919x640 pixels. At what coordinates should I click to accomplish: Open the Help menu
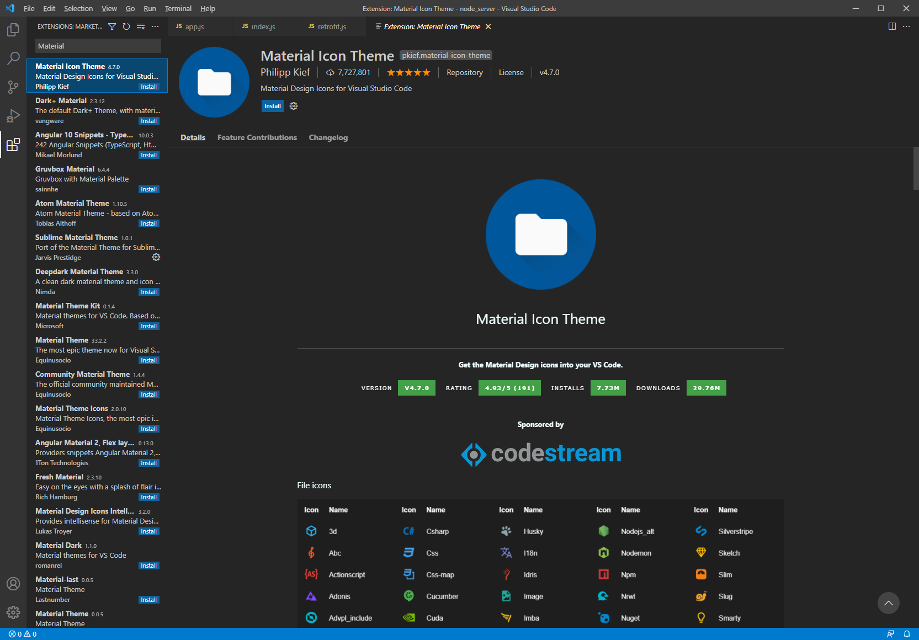click(x=208, y=8)
